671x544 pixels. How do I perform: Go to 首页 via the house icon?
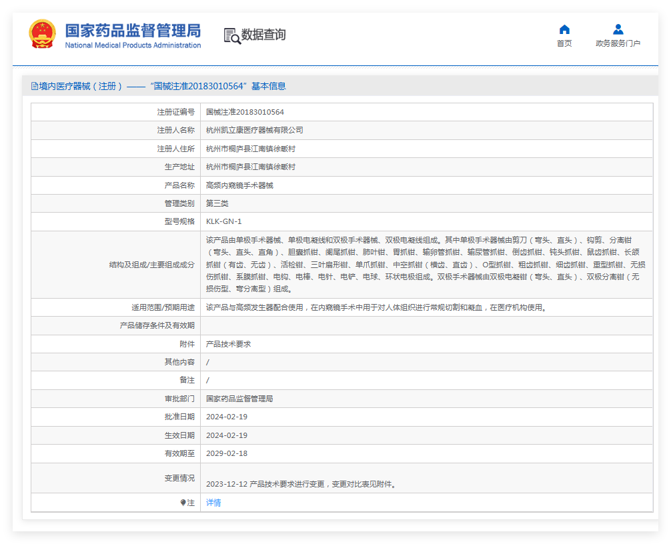point(564,29)
